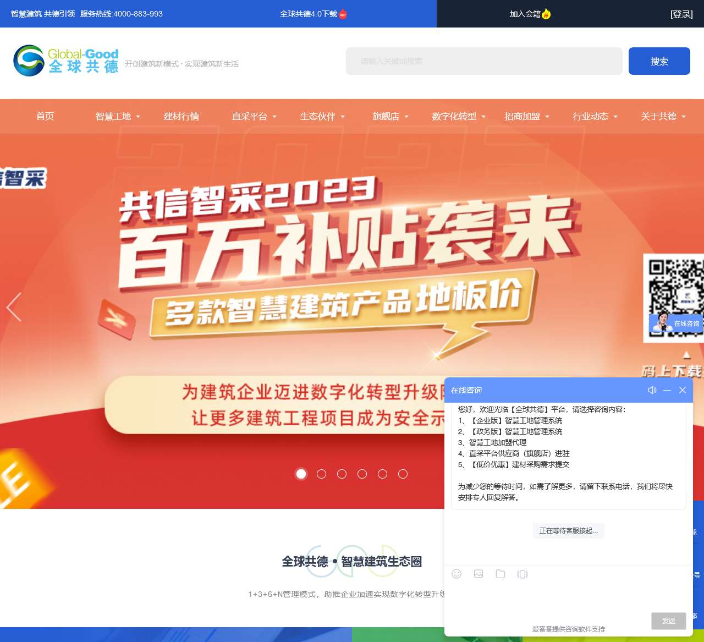The width and height of the screenshot is (704, 642).
Task: Click the Global-Good 全球共德 logo
Action: pyautogui.click(x=66, y=61)
